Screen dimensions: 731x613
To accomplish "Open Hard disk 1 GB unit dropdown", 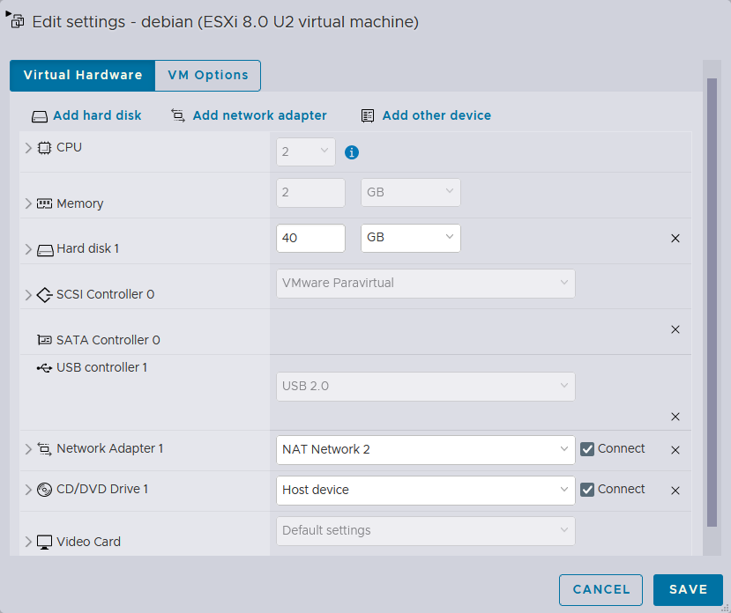I will 410,238.
